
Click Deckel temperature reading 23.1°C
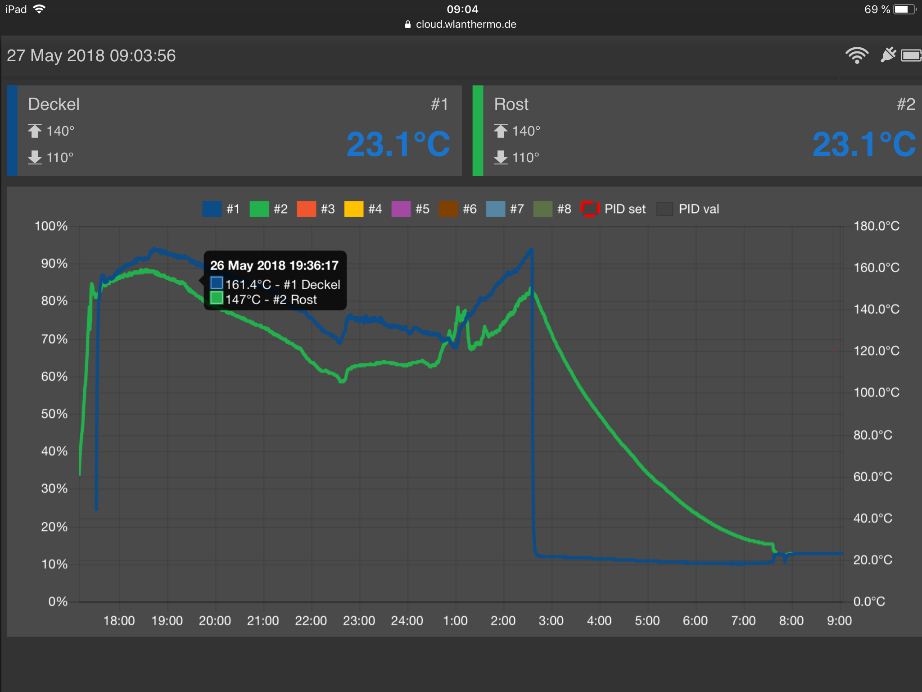pyautogui.click(x=398, y=145)
